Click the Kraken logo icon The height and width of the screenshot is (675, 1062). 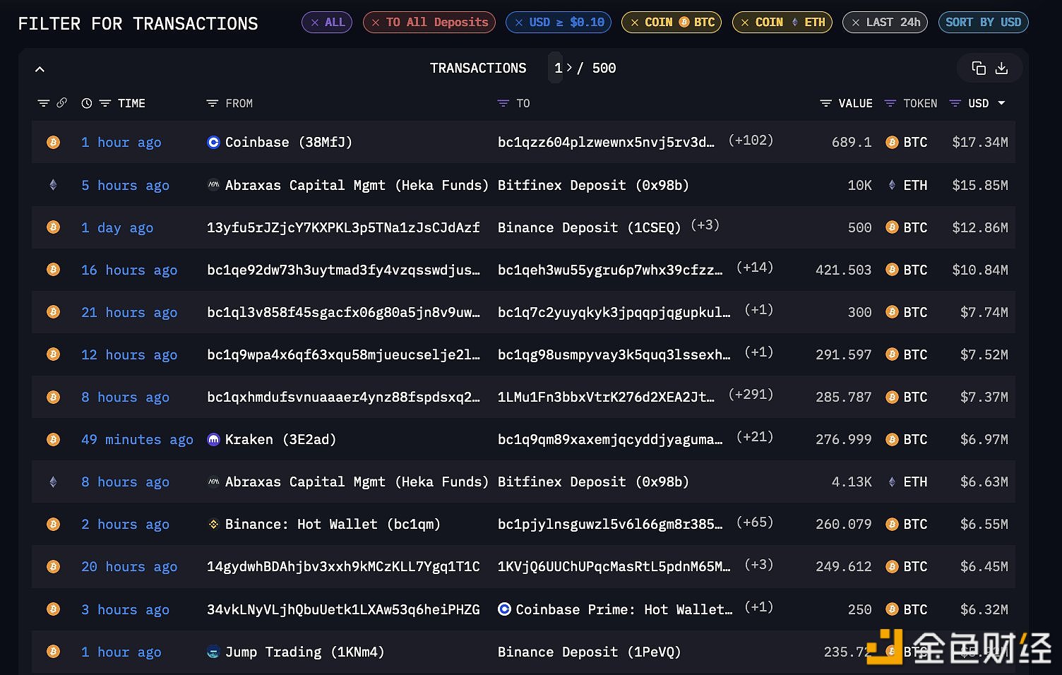[x=213, y=439]
